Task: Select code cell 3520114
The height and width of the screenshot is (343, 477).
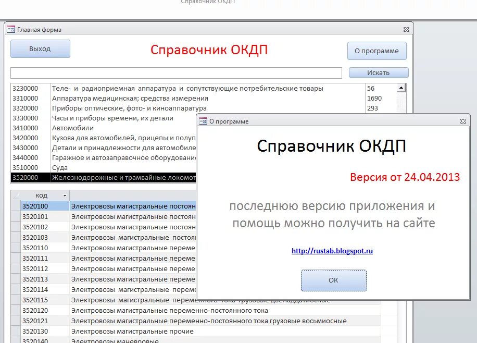Action: point(45,289)
